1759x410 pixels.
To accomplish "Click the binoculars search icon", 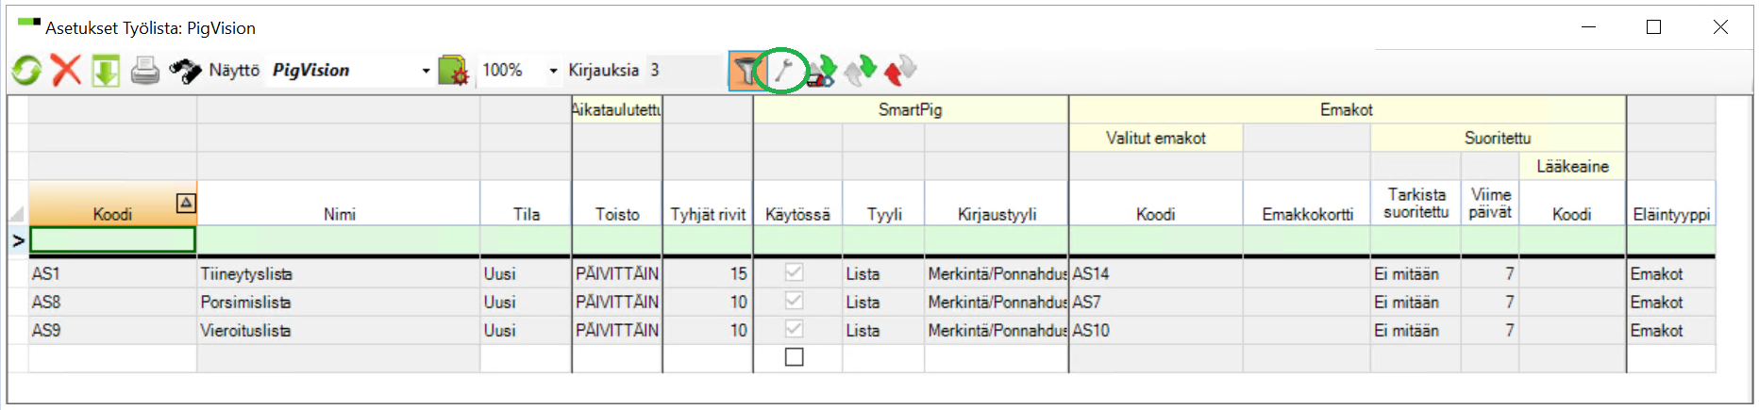I will [185, 71].
